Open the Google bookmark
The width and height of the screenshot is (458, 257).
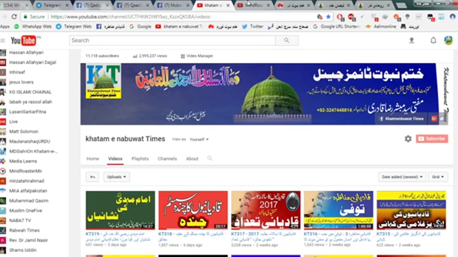coord(140,26)
